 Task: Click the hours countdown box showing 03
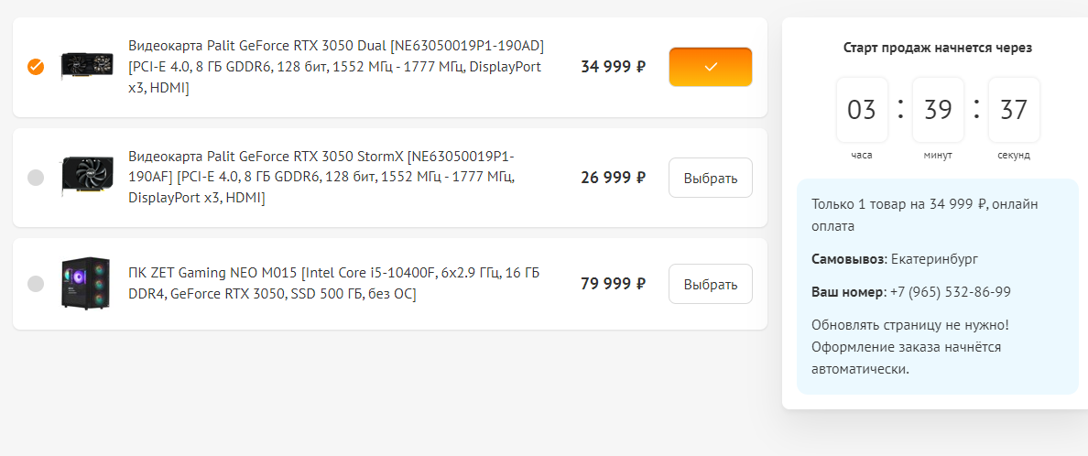coord(862,110)
